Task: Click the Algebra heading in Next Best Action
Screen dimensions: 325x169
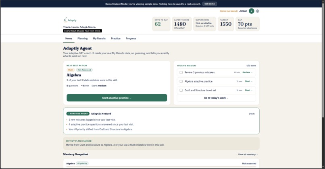Action: [74, 75]
